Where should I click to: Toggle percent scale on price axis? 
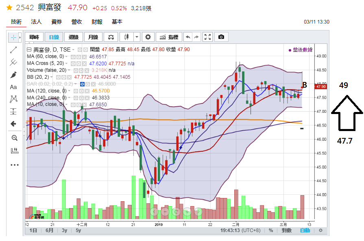[271, 230]
